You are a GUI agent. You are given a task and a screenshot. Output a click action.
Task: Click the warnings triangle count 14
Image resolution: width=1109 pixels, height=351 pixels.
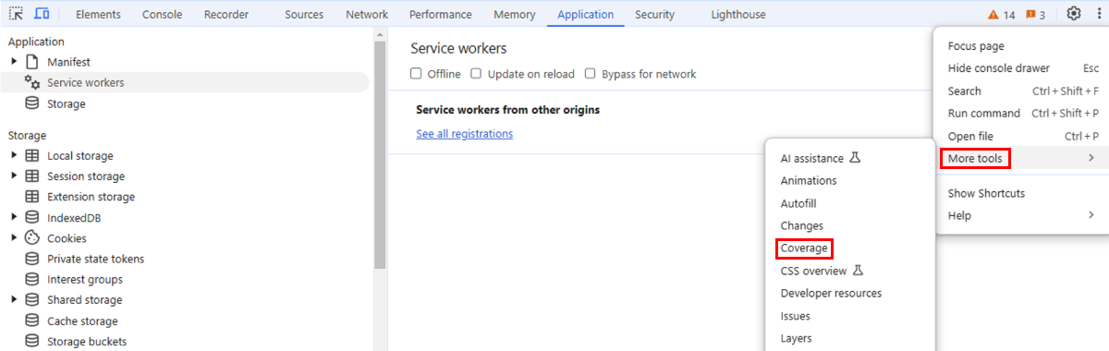[1001, 15]
